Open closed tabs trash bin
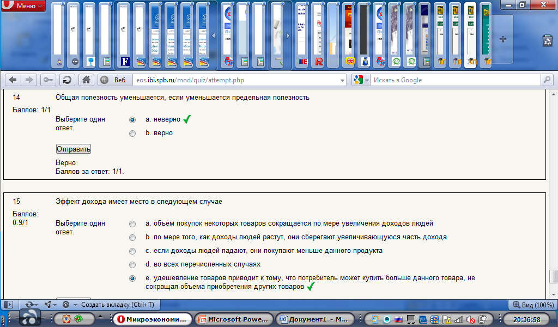 [x=547, y=40]
